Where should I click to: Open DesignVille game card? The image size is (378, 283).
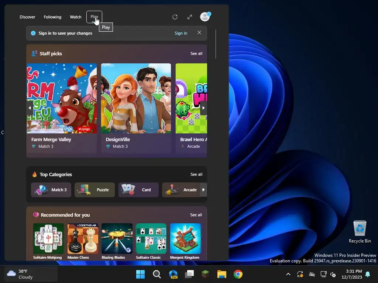pyautogui.click(x=136, y=108)
